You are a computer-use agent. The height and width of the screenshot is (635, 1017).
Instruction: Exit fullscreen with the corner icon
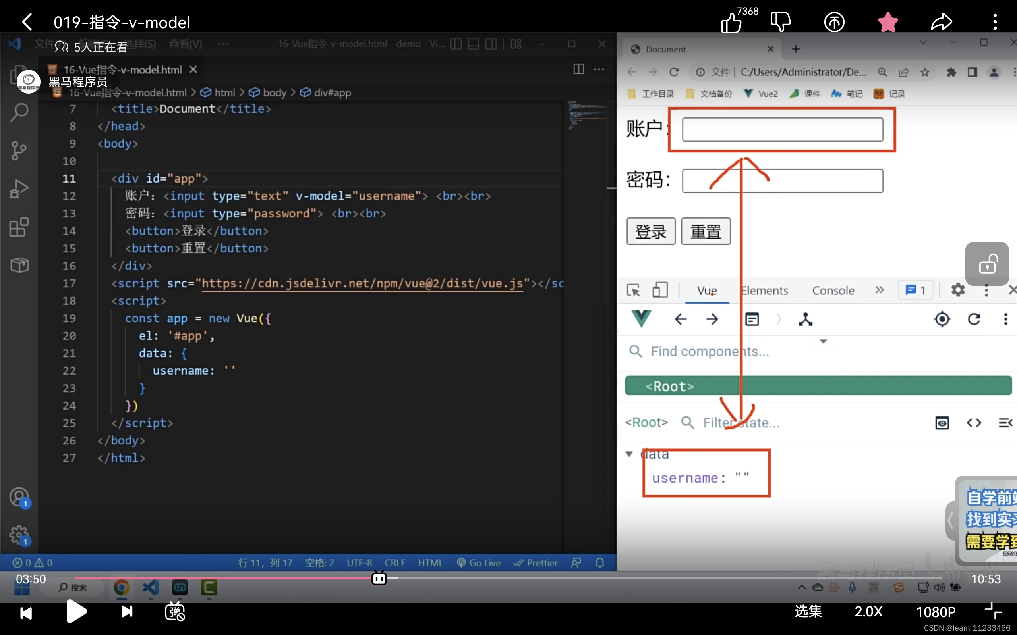[993, 612]
